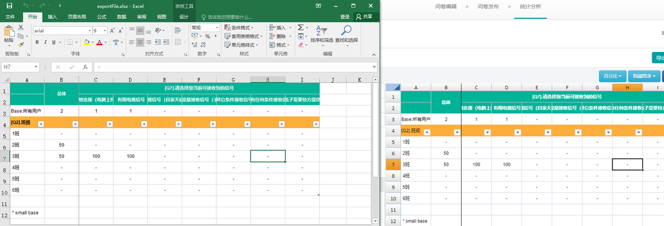Switch to the 数据 ribbon tab

tap(122, 17)
